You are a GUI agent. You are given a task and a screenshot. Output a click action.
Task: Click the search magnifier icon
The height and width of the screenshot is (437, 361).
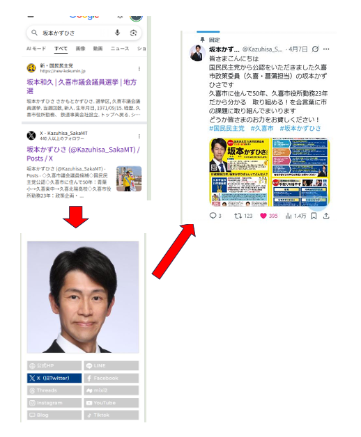(34, 33)
